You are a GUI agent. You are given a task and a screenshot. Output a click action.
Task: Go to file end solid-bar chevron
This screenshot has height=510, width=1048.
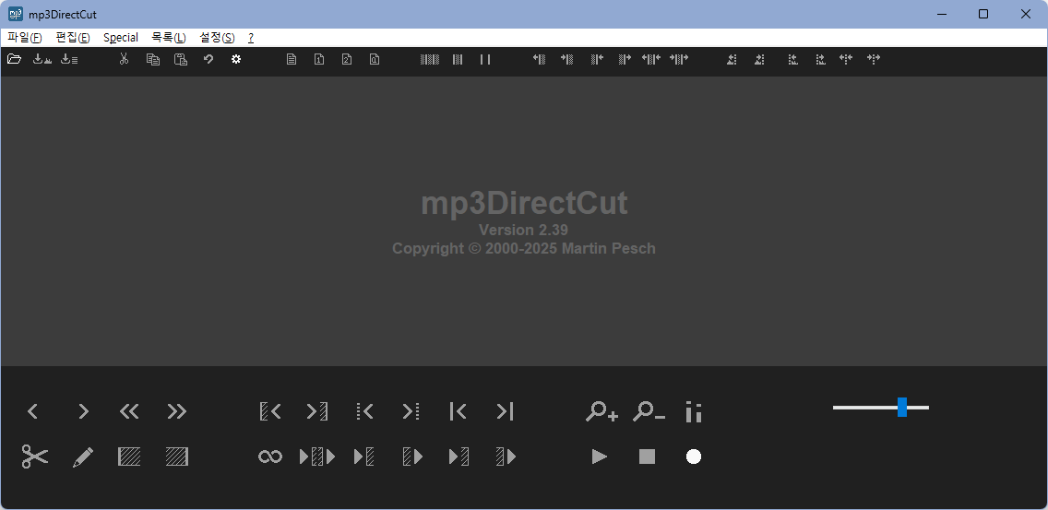point(505,411)
